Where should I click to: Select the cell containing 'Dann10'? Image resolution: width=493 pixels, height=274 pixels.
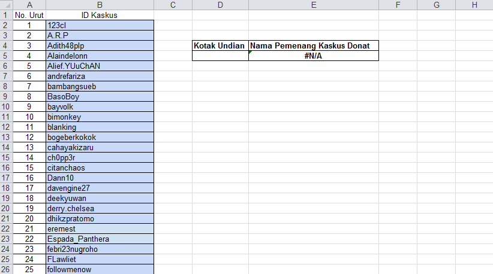pyautogui.click(x=100, y=178)
